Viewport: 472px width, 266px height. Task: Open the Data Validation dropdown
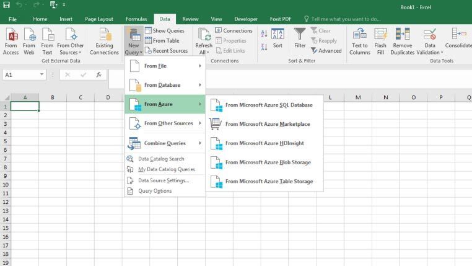429,52
